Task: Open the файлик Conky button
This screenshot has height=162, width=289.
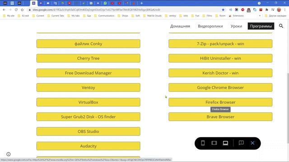Action: pyautogui.click(x=89, y=44)
